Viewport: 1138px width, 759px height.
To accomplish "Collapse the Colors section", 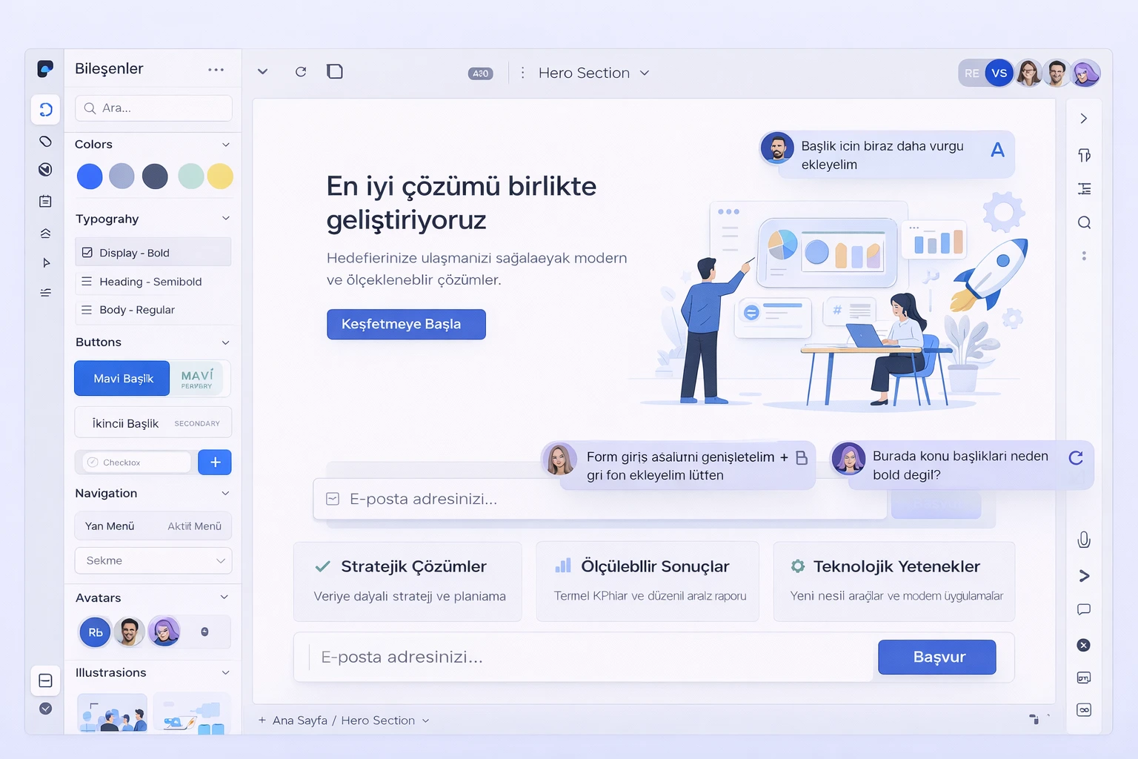I will (226, 145).
